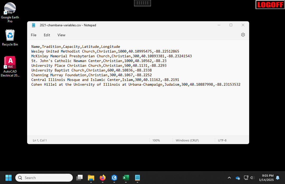Click the Wesley United Methodist Church line

[105, 51]
